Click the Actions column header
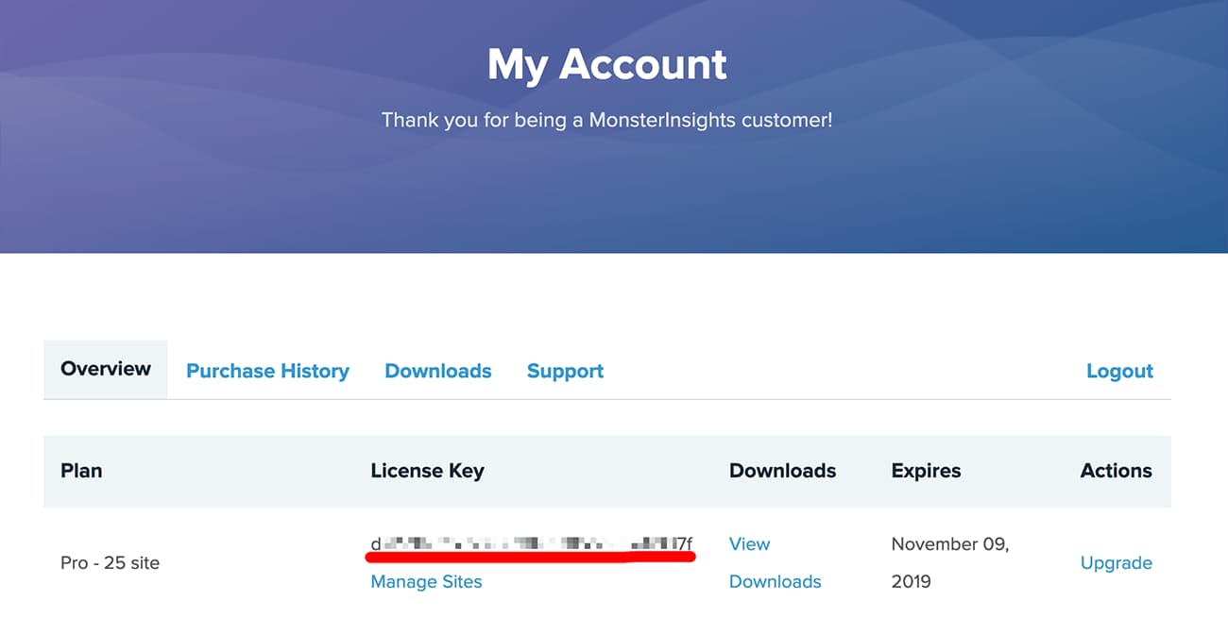 click(x=1116, y=470)
